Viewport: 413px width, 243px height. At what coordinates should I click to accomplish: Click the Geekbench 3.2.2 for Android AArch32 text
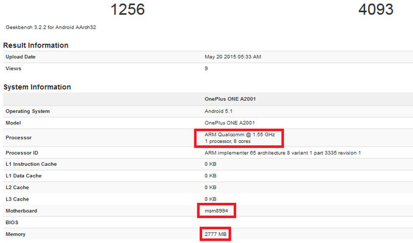(51, 27)
